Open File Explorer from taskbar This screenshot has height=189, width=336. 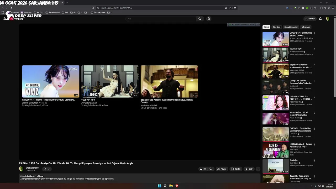point(171,186)
